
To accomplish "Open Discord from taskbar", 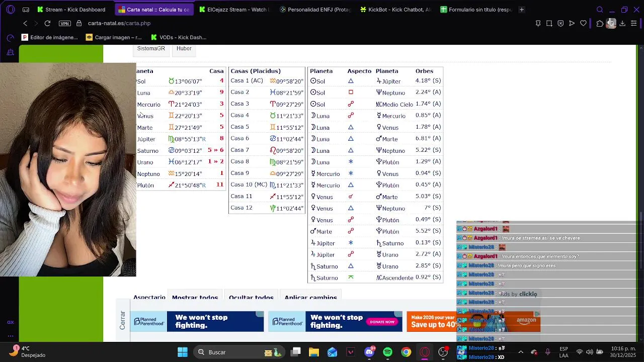I will (369, 352).
